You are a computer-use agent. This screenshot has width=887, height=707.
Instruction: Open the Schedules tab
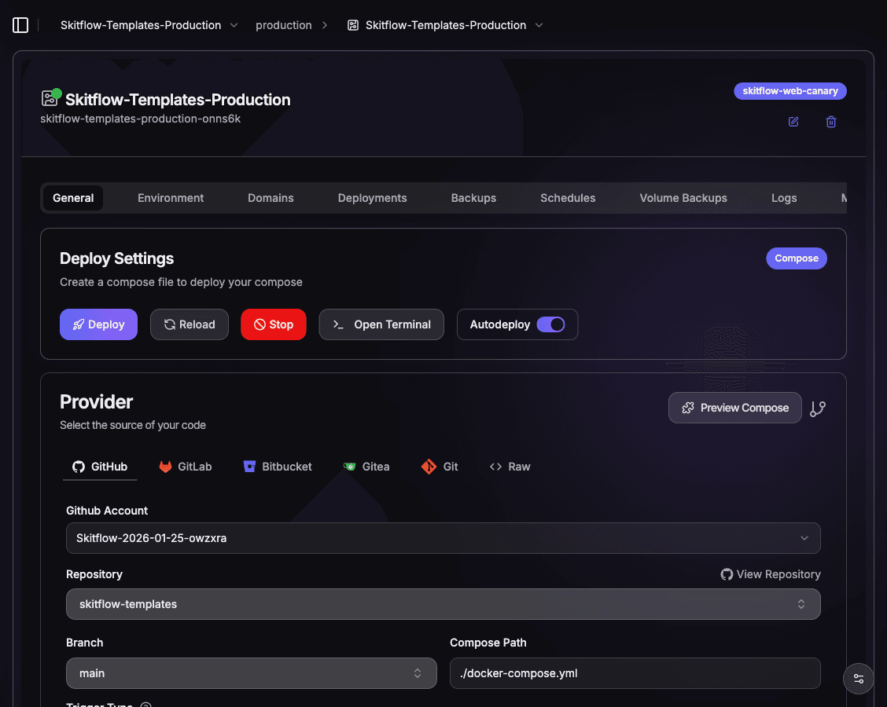click(568, 198)
